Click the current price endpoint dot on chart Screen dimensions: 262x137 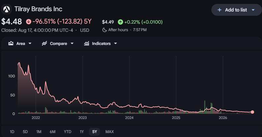[252, 112]
